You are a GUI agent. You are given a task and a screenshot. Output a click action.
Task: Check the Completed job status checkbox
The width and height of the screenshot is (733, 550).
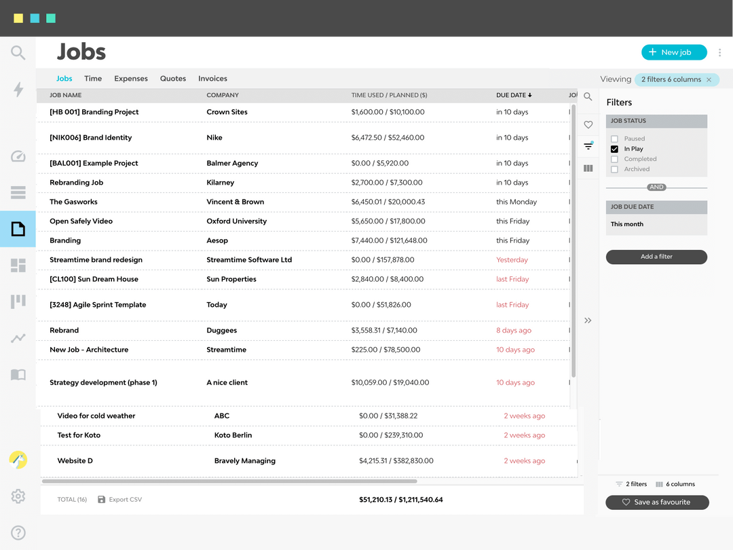pyautogui.click(x=614, y=159)
